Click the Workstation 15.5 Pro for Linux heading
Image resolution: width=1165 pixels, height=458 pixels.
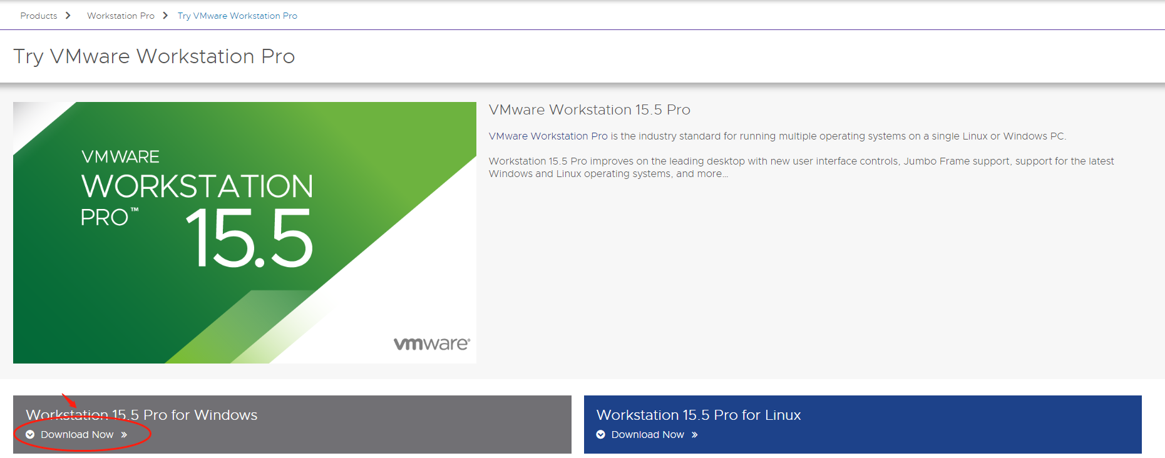pos(699,415)
